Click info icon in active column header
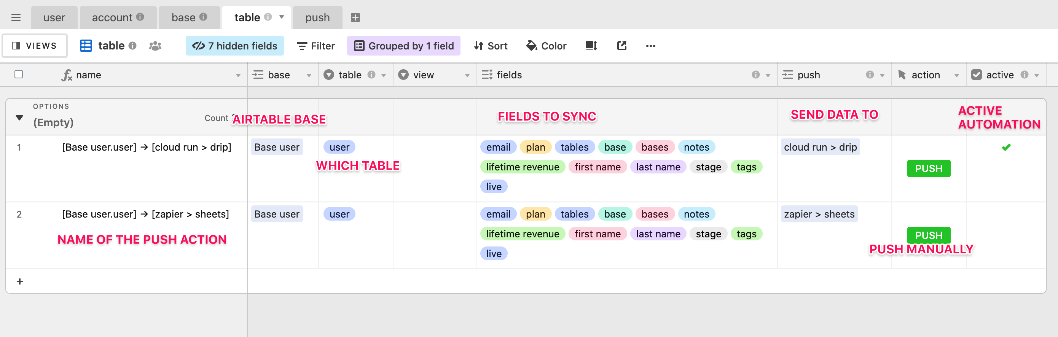The width and height of the screenshot is (1058, 337). (x=1025, y=75)
